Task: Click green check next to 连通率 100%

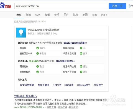Action: tap(37, 48)
